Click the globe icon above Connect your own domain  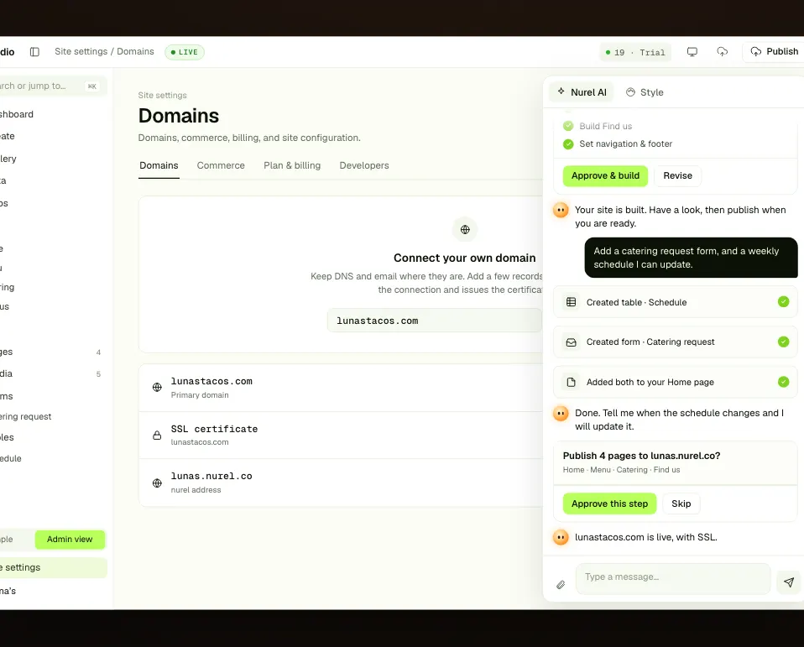465,230
